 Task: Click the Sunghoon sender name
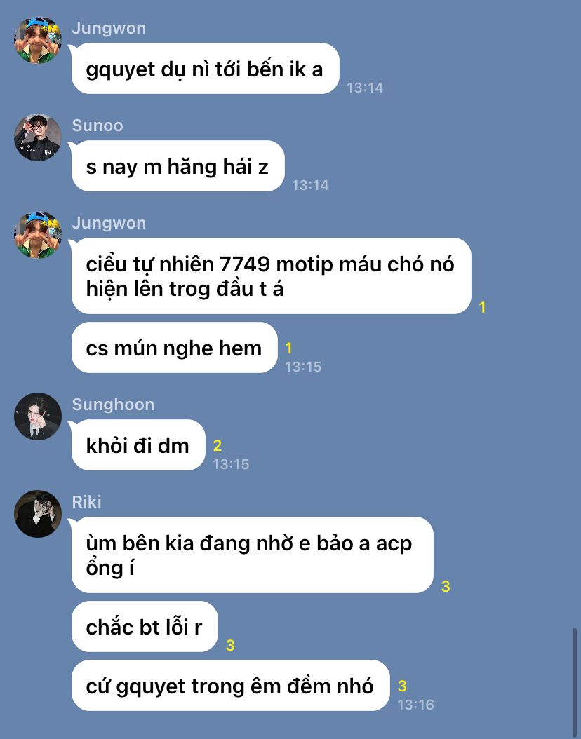point(113,405)
